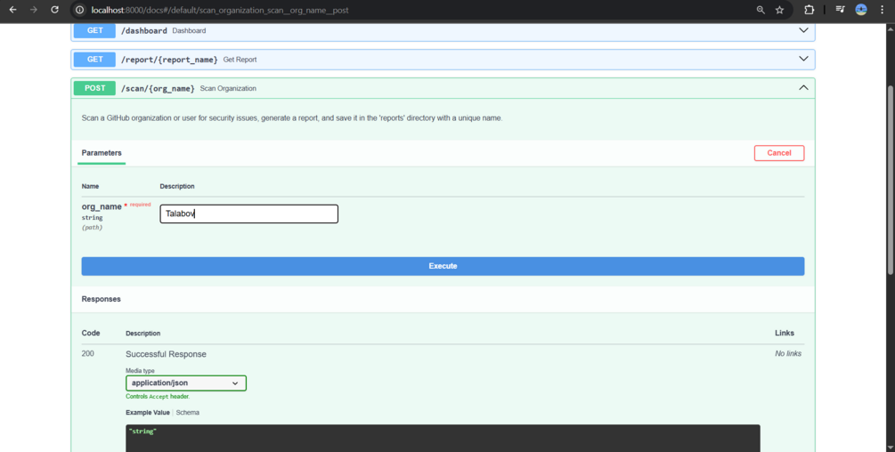Click the browser forward arrow
The image size is (895, 452).
34,10
